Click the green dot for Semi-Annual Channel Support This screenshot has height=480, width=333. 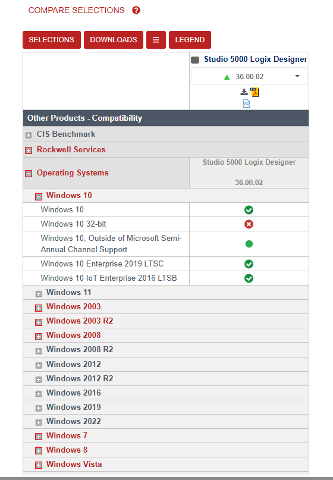(249, 244)
